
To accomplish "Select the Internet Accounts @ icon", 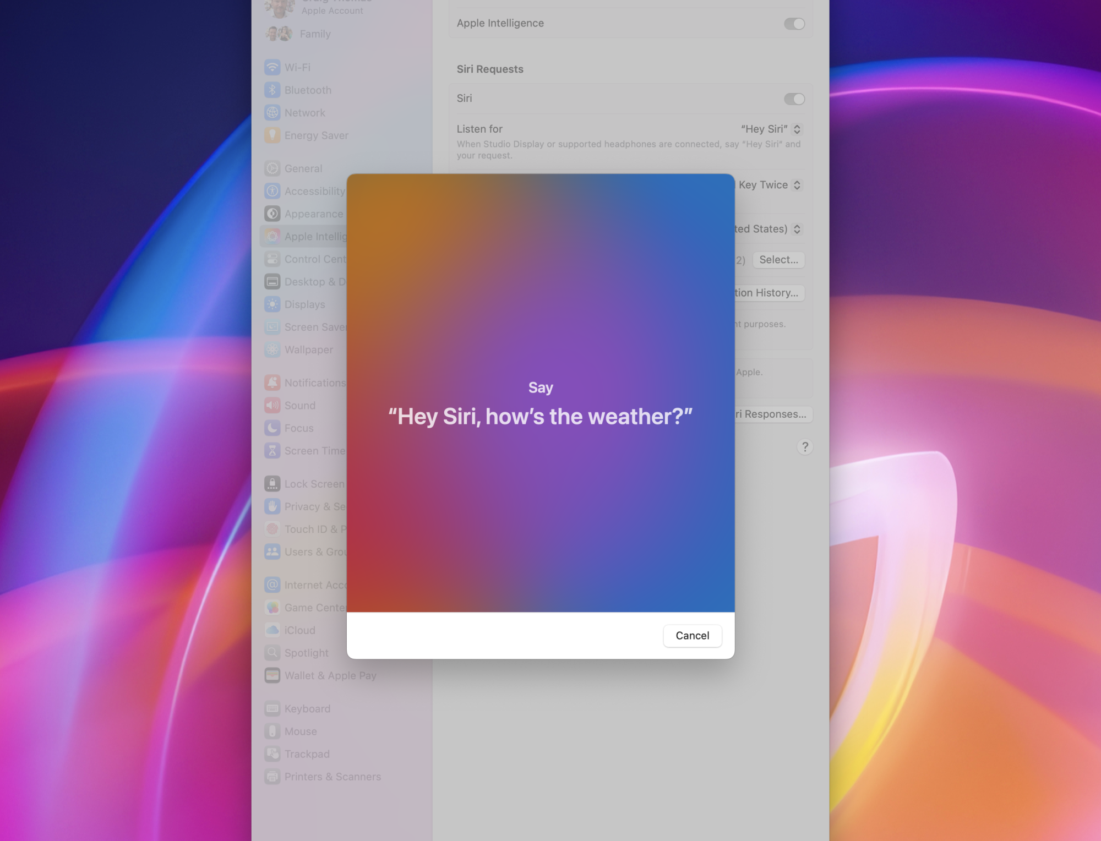I will coord(272,585).
